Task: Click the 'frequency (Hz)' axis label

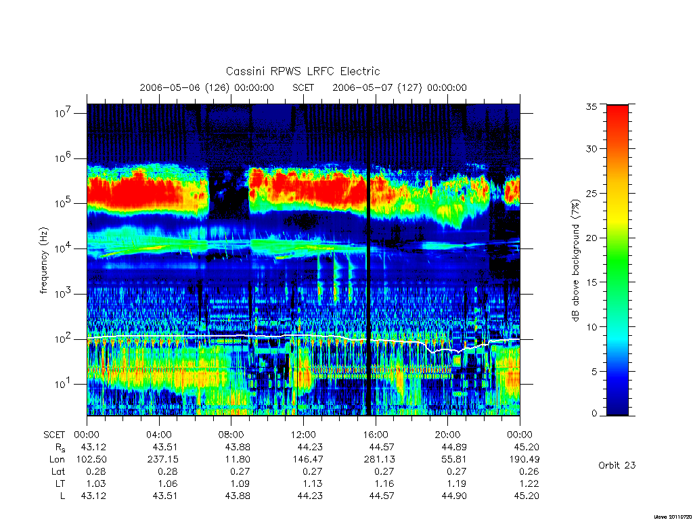Action: click(44, 260)
